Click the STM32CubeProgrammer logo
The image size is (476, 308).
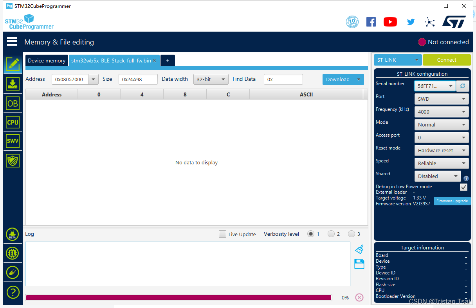pyautogui.click(x=29, y=22)
